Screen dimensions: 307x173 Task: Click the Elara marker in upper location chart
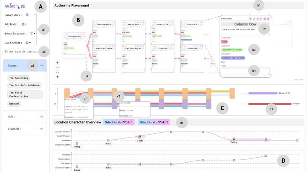coord(108,141)
